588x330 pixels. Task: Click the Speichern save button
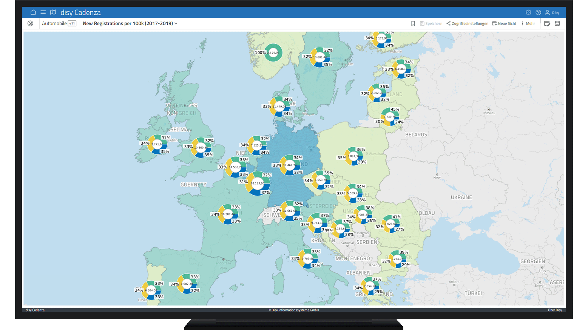pyautogui.click(x=431, y=23)
